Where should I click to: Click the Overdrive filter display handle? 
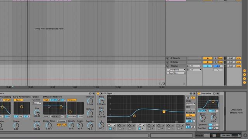coord(213,101)
